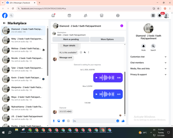Open J.R. conversation in chat list

click(x=23, y=118)
